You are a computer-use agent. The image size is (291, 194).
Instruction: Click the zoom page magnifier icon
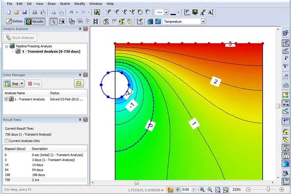218,190
